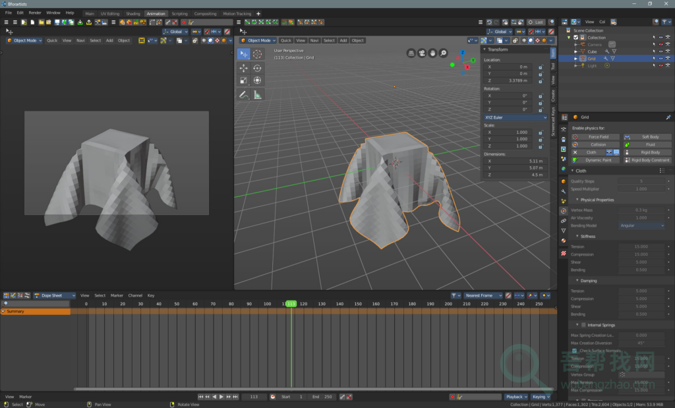Open the Nearest Frame snapping dropdown

[x=483, y=295]
